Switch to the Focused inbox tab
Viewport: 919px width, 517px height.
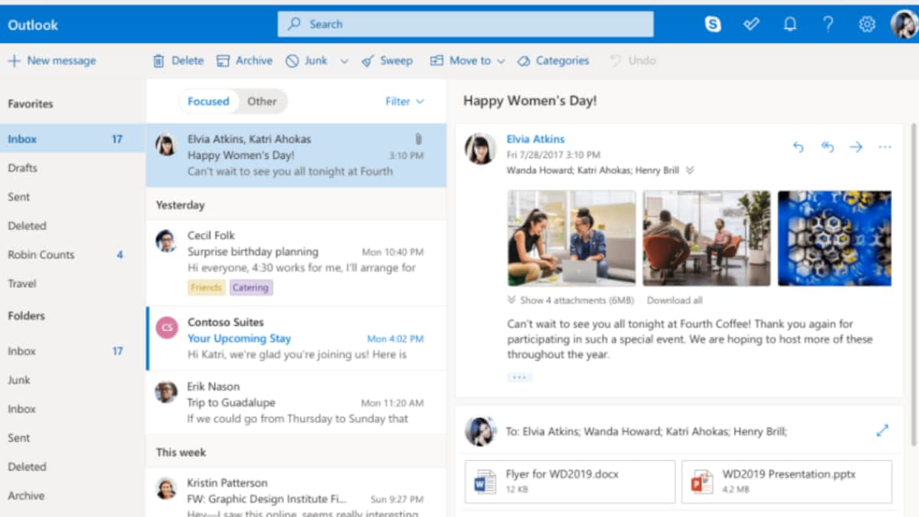click(x=208, y=100)
